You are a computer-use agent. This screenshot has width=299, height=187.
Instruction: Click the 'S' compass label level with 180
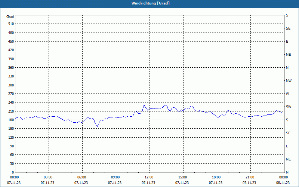pyautogui.click(x=287, y=120)
